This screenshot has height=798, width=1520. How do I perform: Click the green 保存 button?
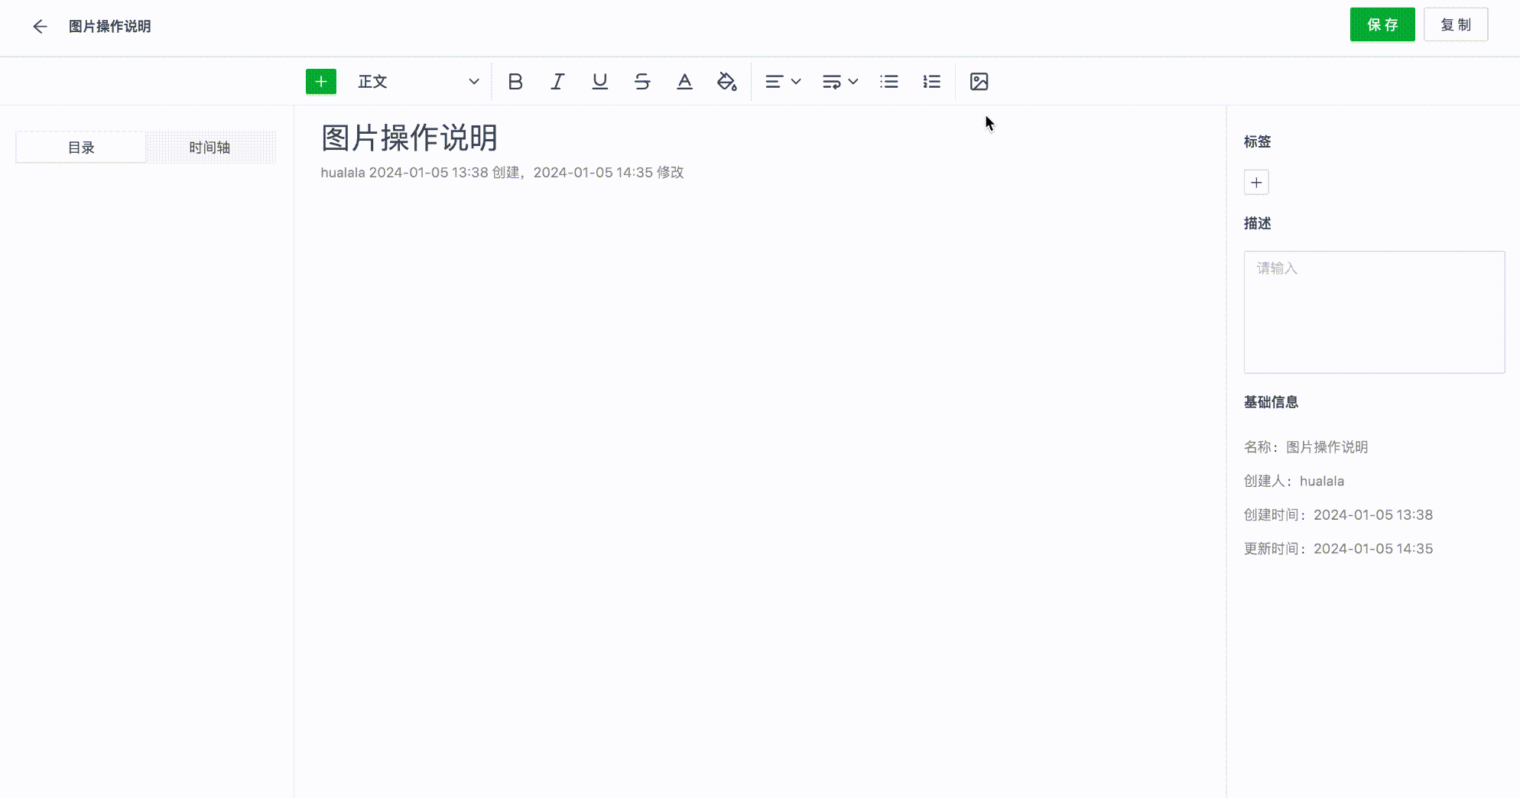(x=1382, y=25)
